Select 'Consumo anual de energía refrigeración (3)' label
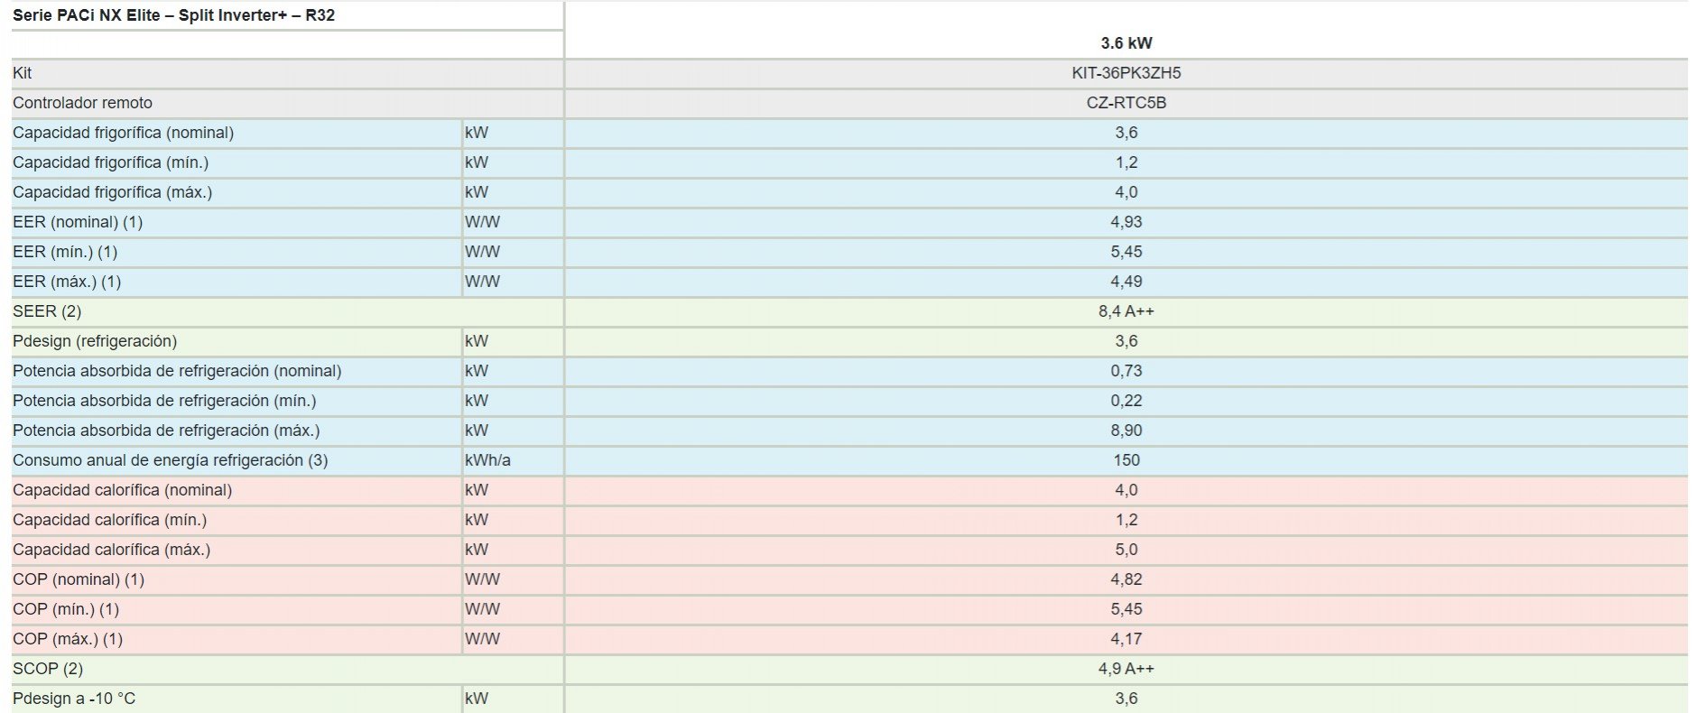The image size is (1697, 713). point(171,460)
